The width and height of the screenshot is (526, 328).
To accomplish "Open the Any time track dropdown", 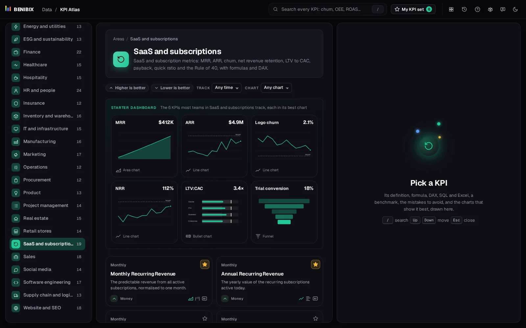I will coord(227,88).
